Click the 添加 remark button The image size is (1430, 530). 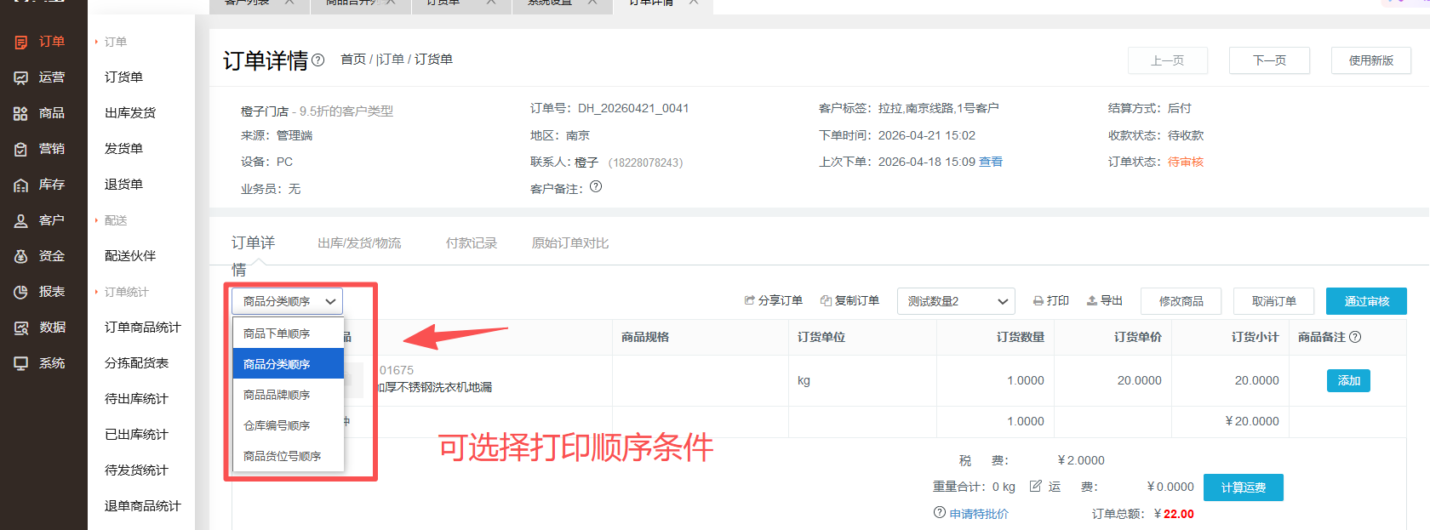1348,380
